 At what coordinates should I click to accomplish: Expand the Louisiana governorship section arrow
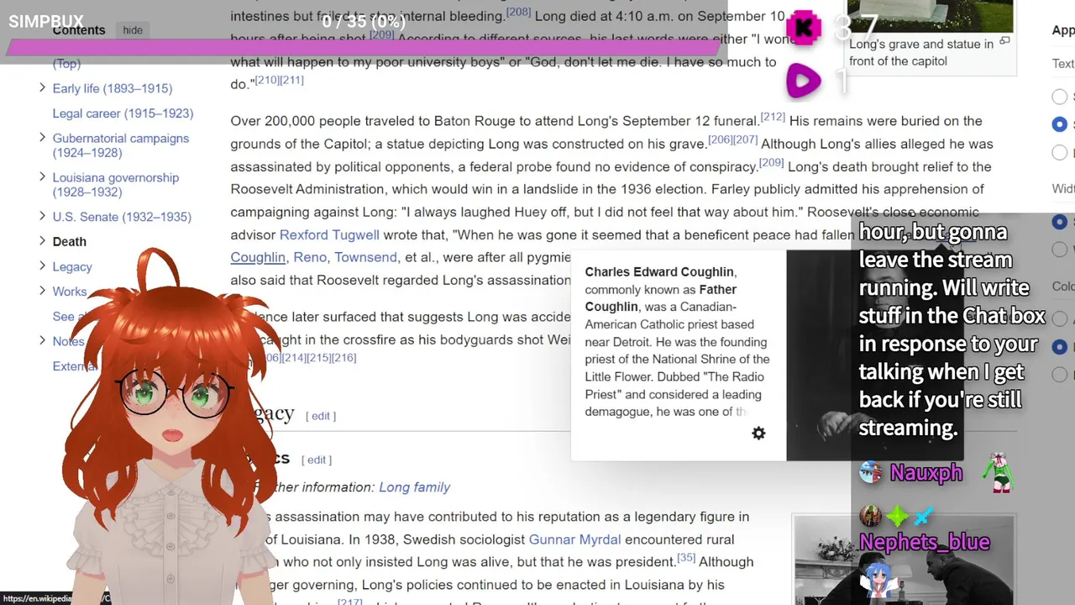42,176
